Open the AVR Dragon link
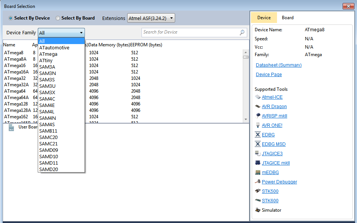The height and width of the screenshot is (223, 357). point(274,106)
